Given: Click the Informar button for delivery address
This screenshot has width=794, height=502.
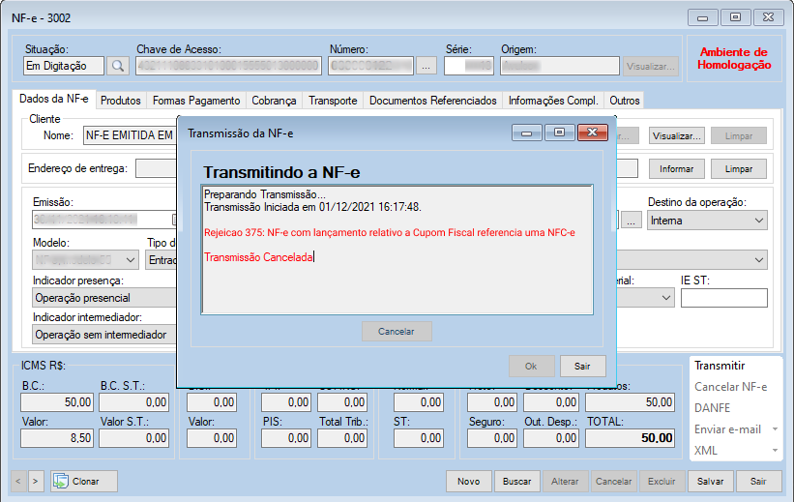Looking at the screenshot, I should pos(677,169).
